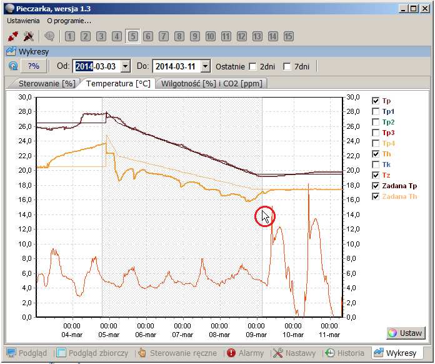Uncheck the Tz series checkbox
Viewport: 435px width, 364px height.
click(376, 175)
